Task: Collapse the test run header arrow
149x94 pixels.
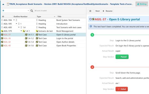Action: [3, 4]
